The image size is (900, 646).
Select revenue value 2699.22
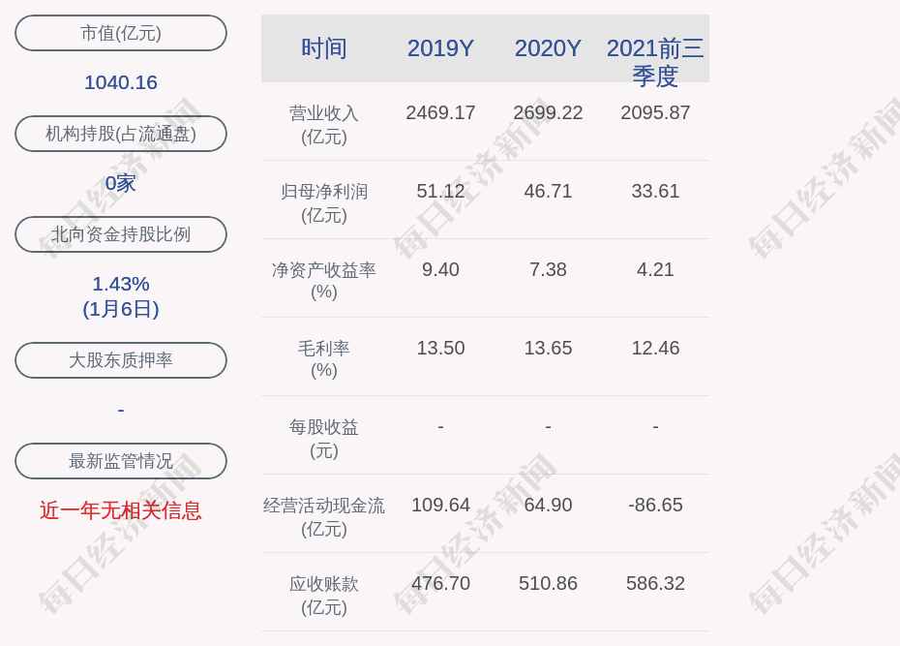[548, 112]
